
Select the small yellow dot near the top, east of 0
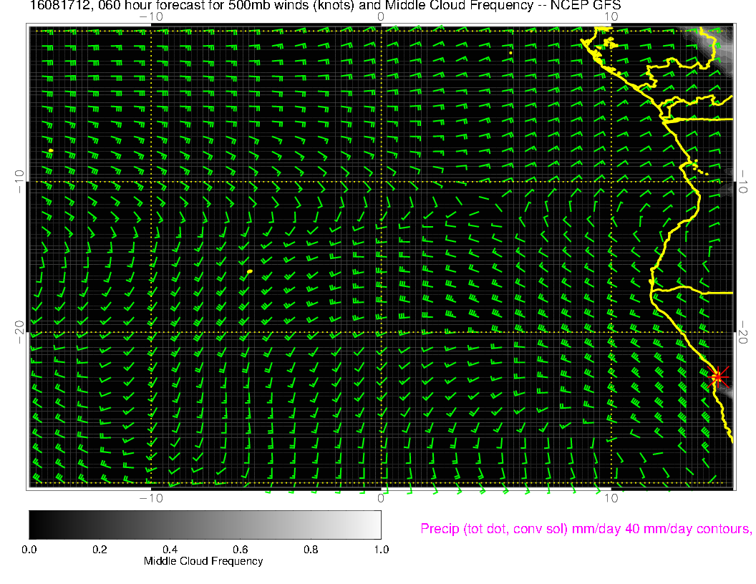[510, 52]
